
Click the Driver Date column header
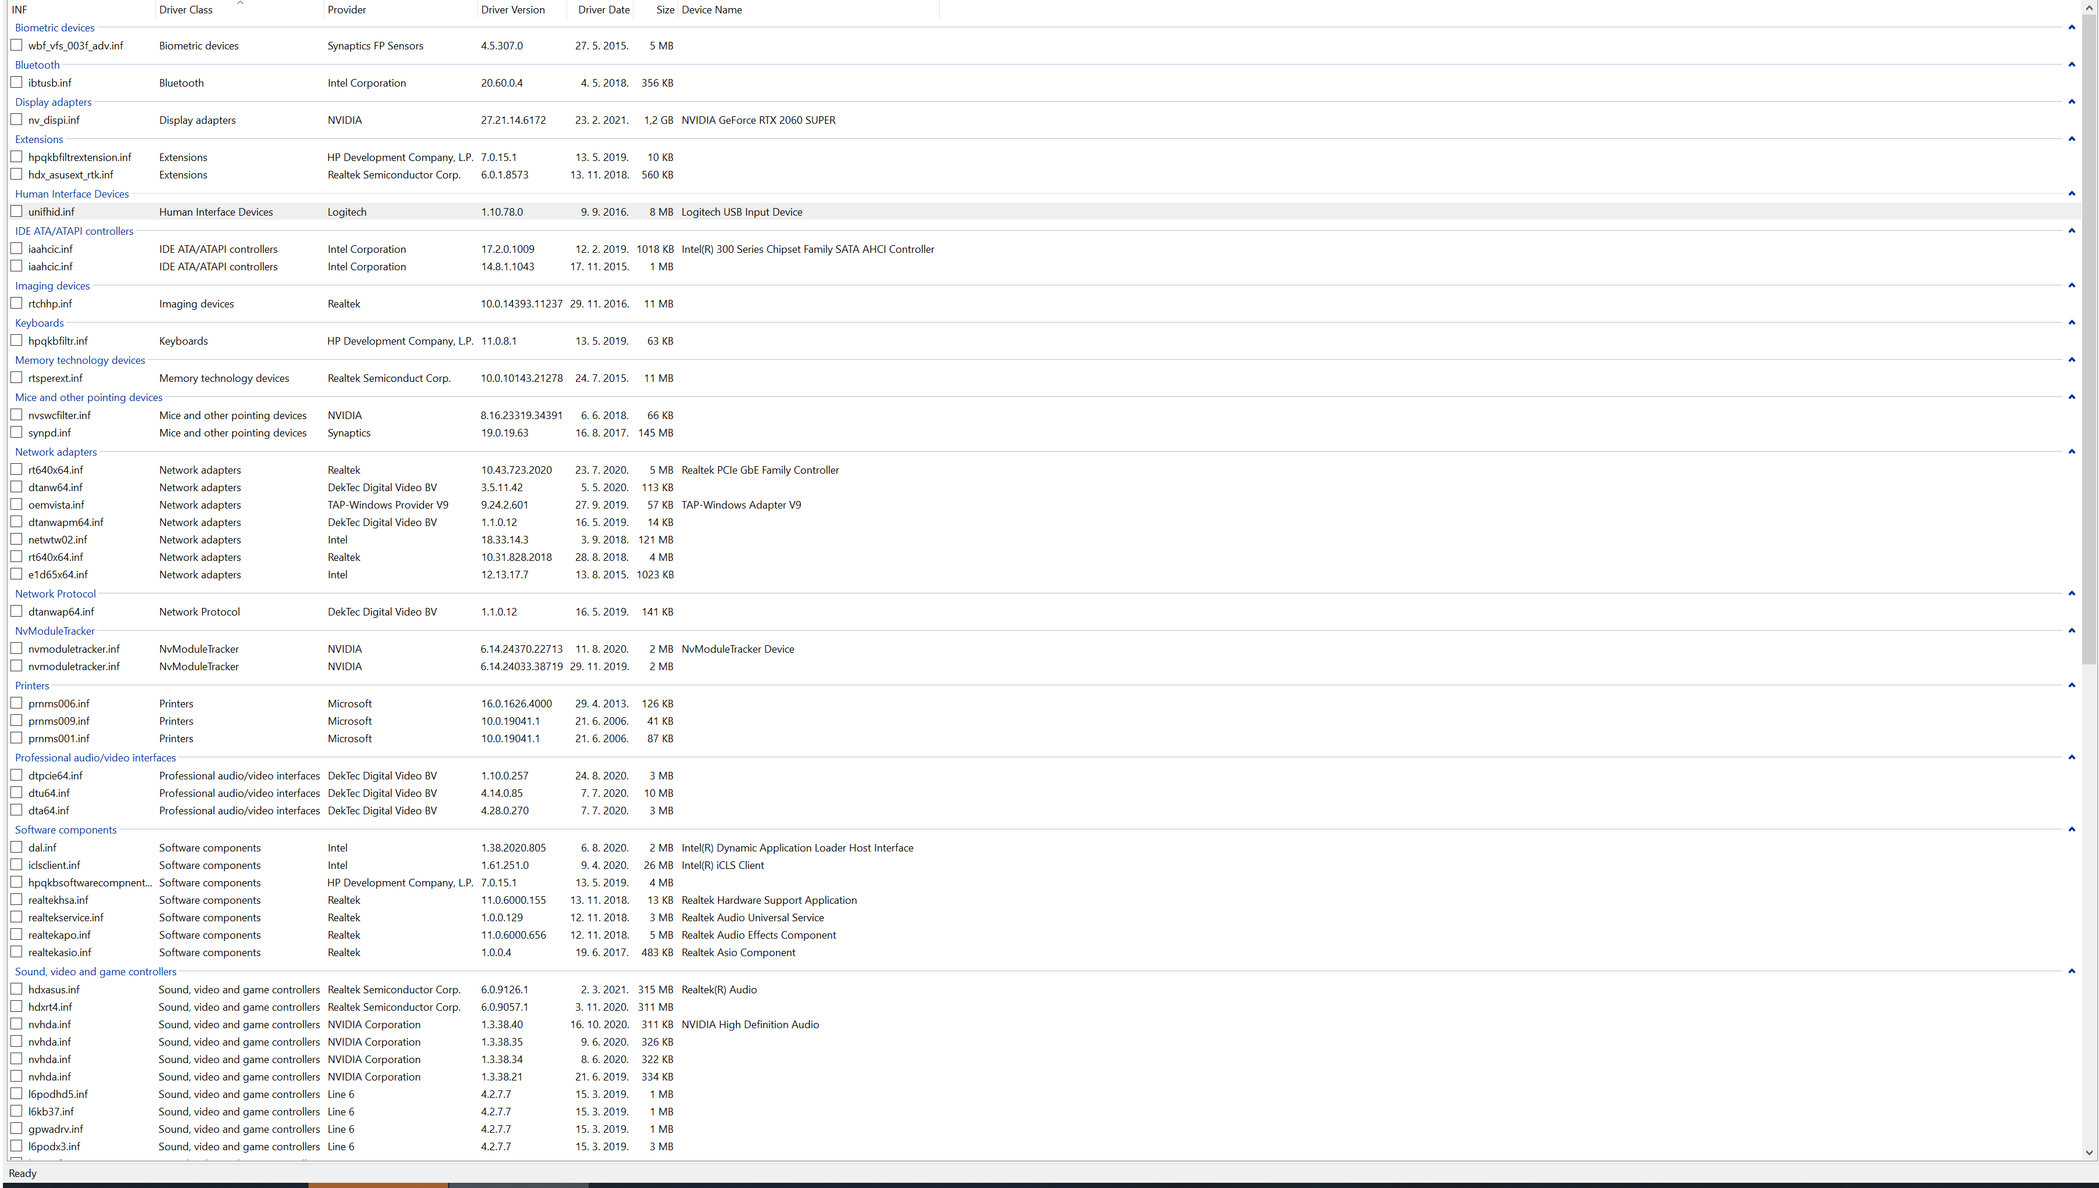603,9
